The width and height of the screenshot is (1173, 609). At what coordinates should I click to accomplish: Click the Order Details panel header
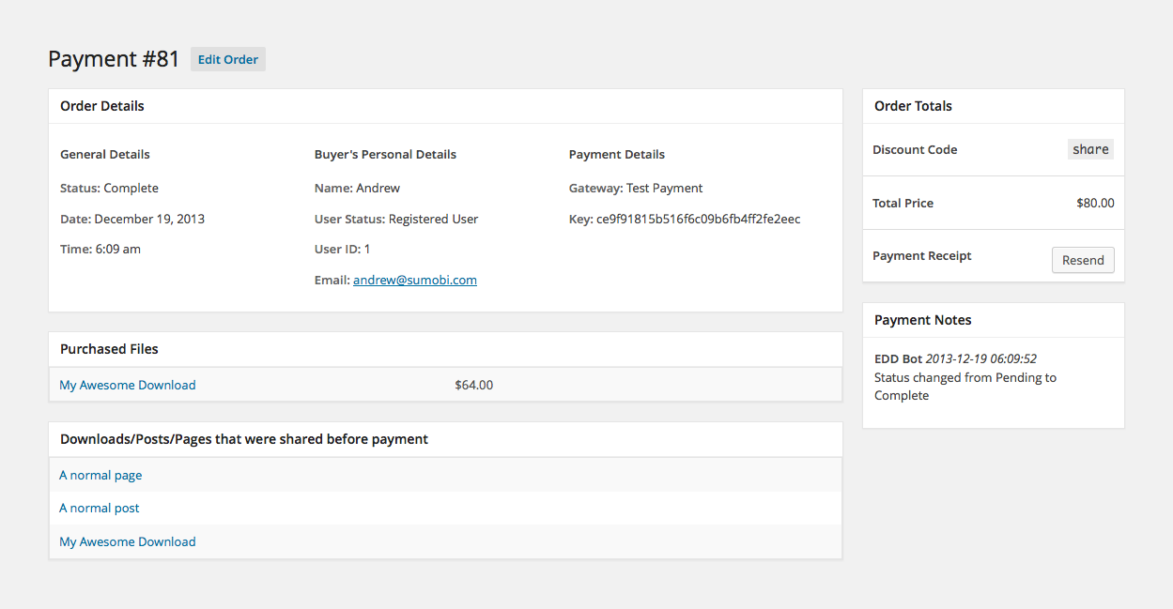coord(102,106)
